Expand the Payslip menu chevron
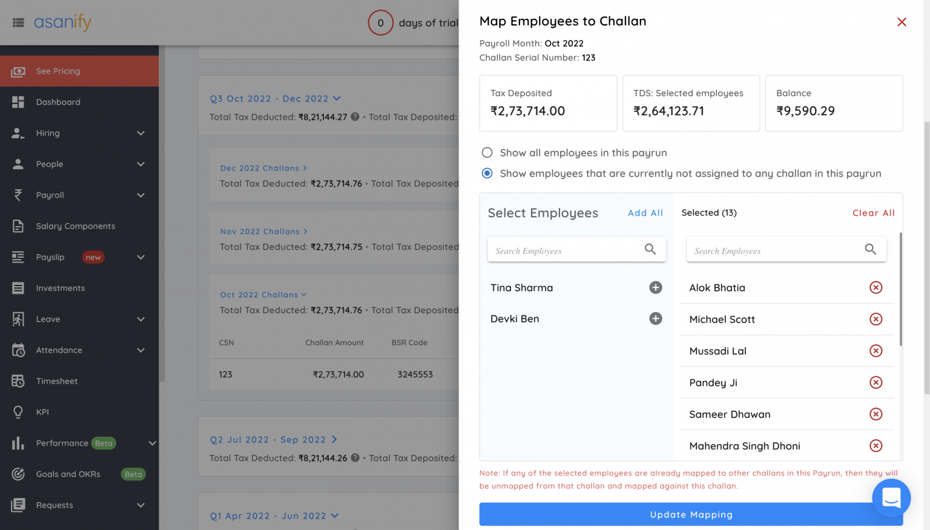Viewport: 930px width, 530px height. (140, 257)
